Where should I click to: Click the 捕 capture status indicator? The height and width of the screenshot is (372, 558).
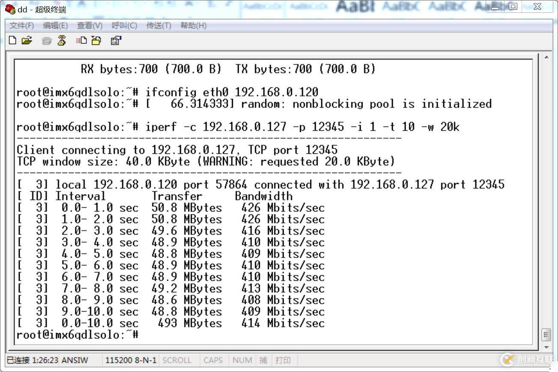pyautogui.click(x=263, y=360)
